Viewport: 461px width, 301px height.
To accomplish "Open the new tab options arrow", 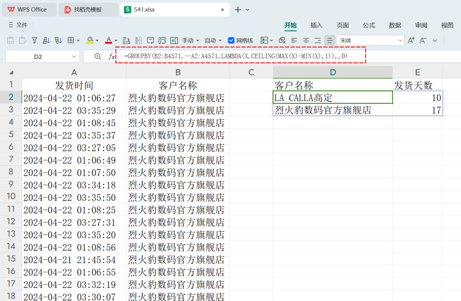I will [248, 10].
